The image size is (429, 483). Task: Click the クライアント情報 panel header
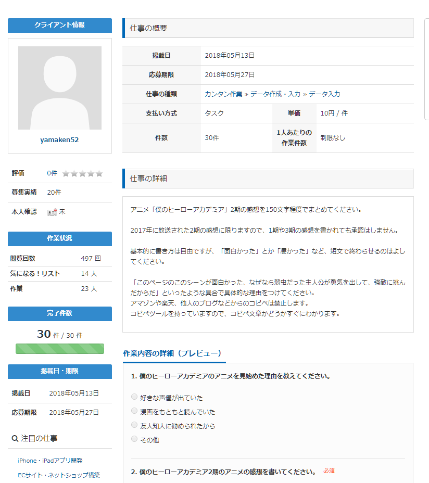tap(60, 25)
